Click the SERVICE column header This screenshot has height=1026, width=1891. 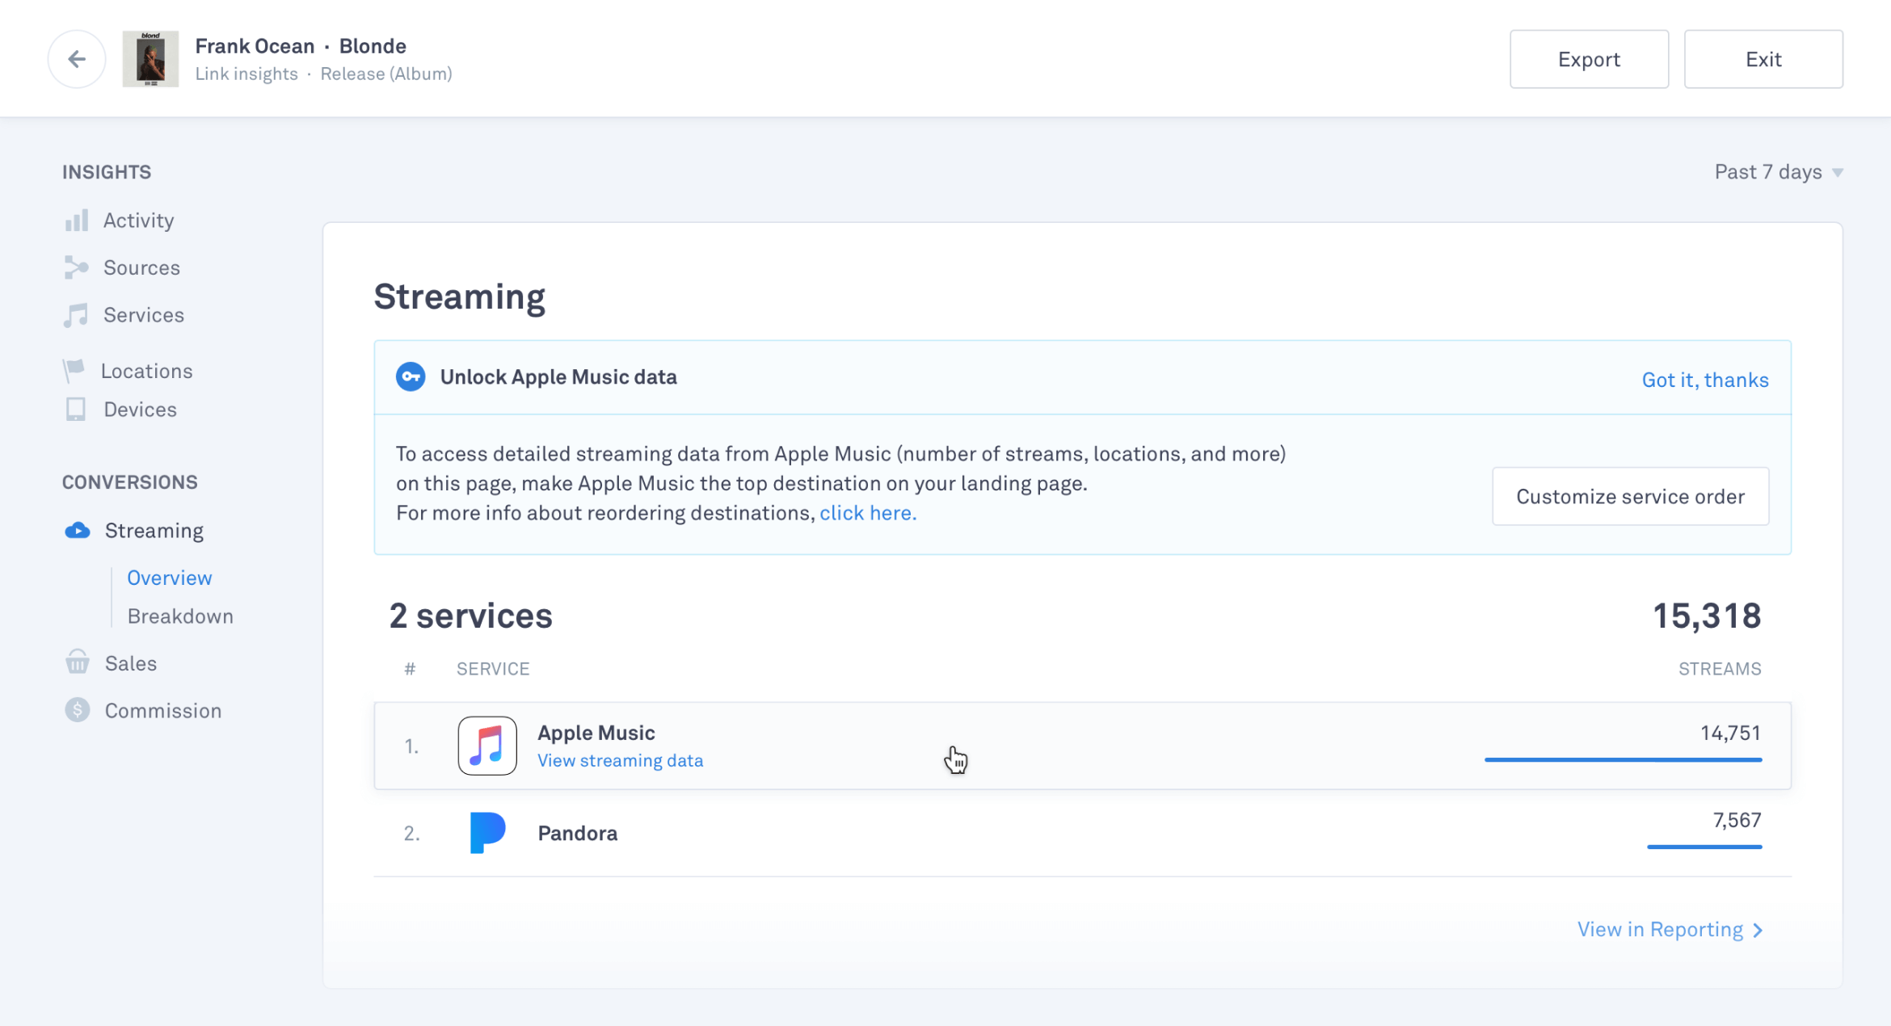click(x=493, y=669)
